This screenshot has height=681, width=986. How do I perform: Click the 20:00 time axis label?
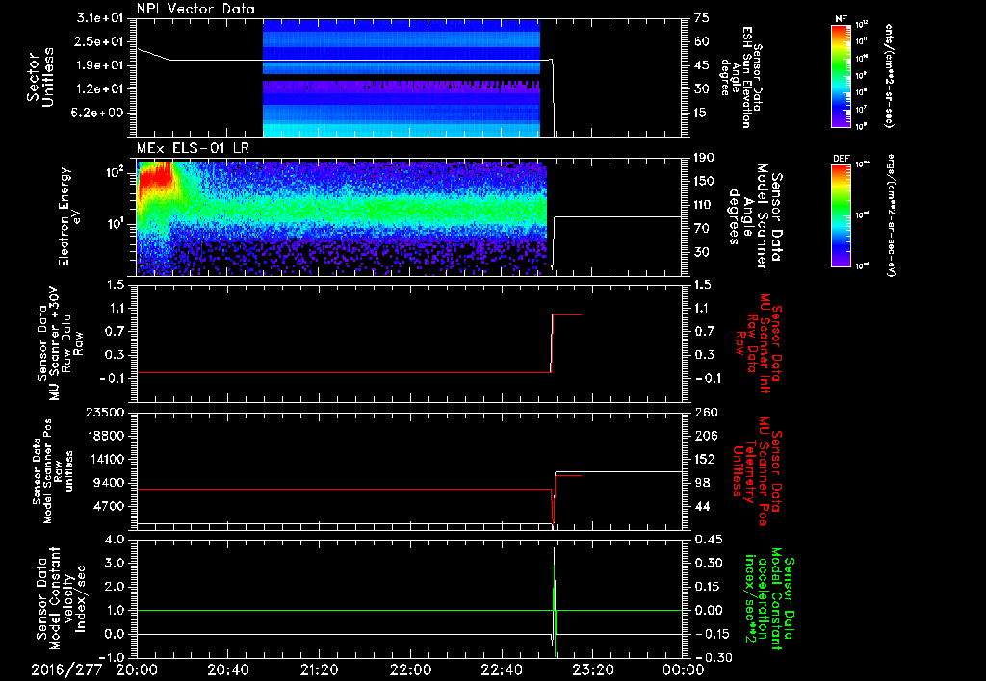coord(137,669)
